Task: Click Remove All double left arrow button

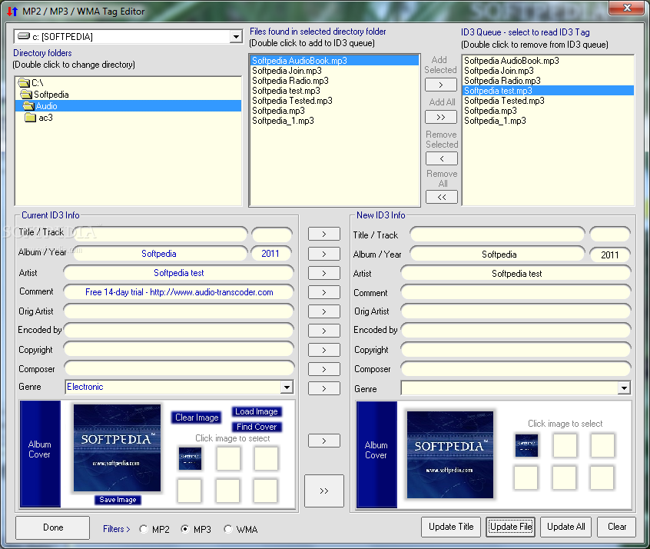Action: pyautogui.click(x=442, y=197)
